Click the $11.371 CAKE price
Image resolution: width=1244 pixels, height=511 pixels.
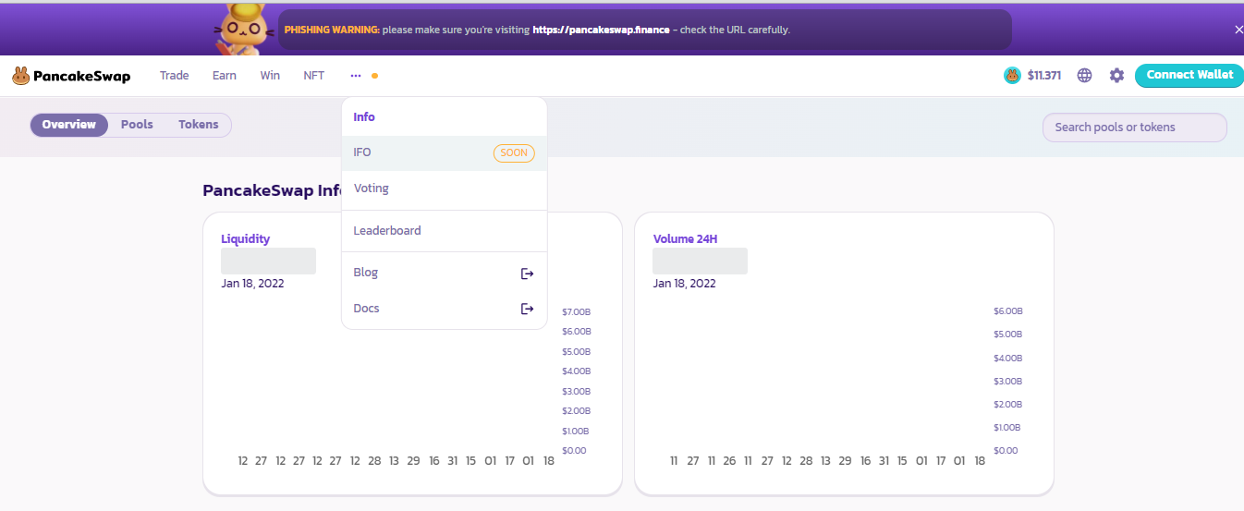(x=1044, y=76)
